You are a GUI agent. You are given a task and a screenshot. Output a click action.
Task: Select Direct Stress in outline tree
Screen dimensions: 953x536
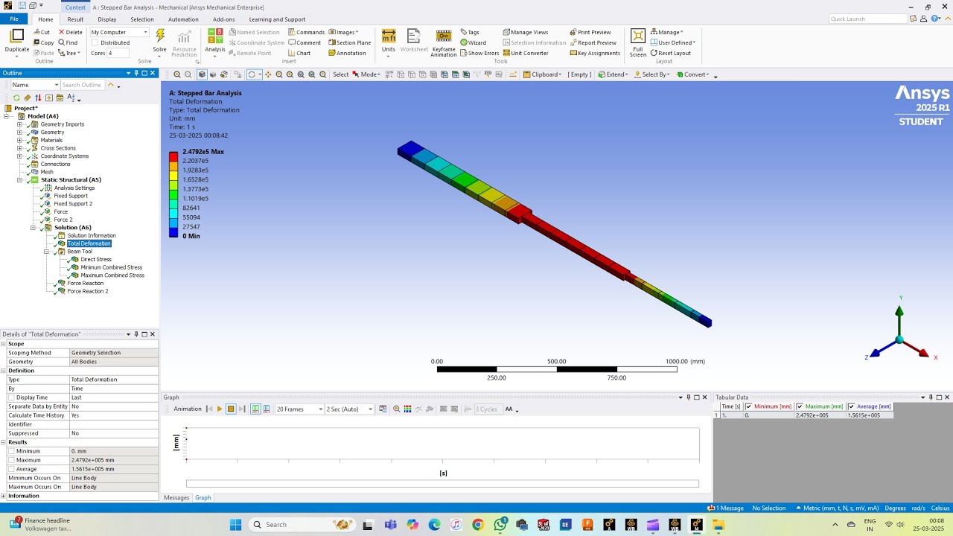(x=96, y=260)
